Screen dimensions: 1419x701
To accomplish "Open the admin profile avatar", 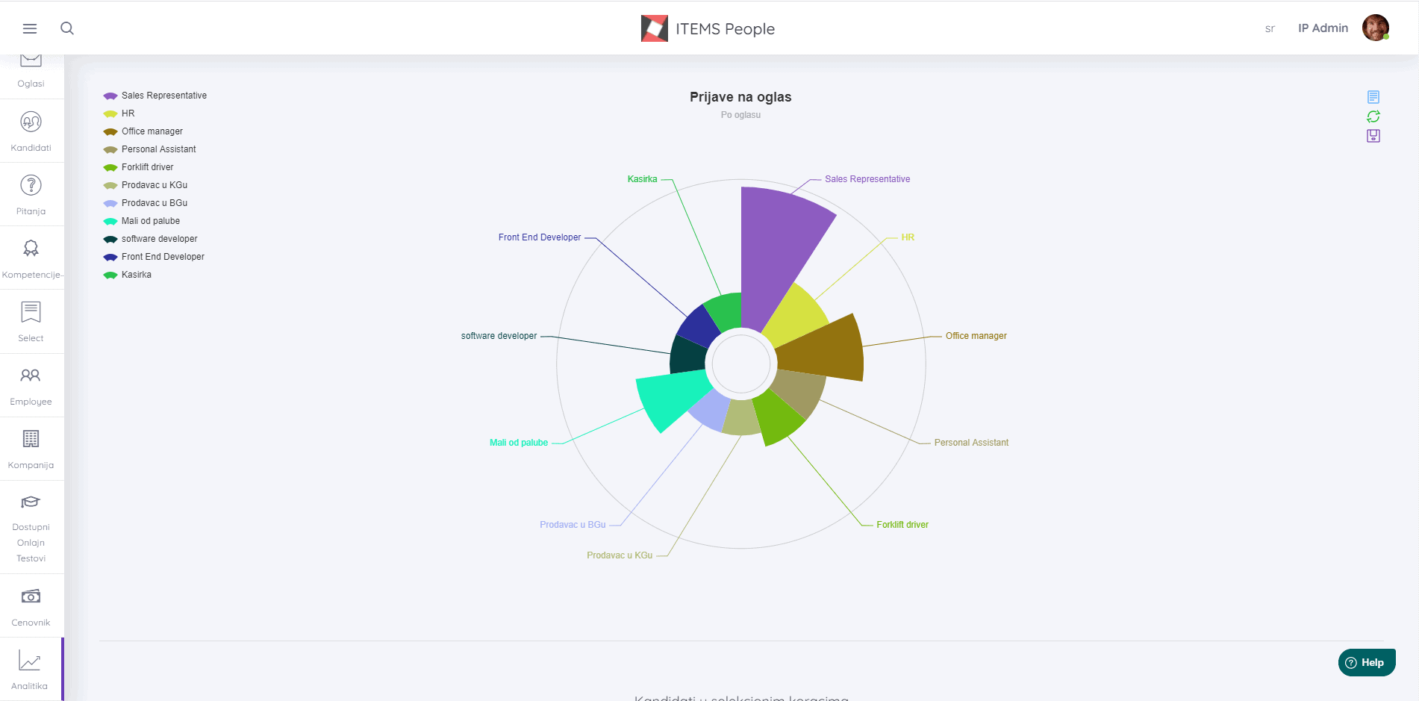I will [x=1375, y=28].
